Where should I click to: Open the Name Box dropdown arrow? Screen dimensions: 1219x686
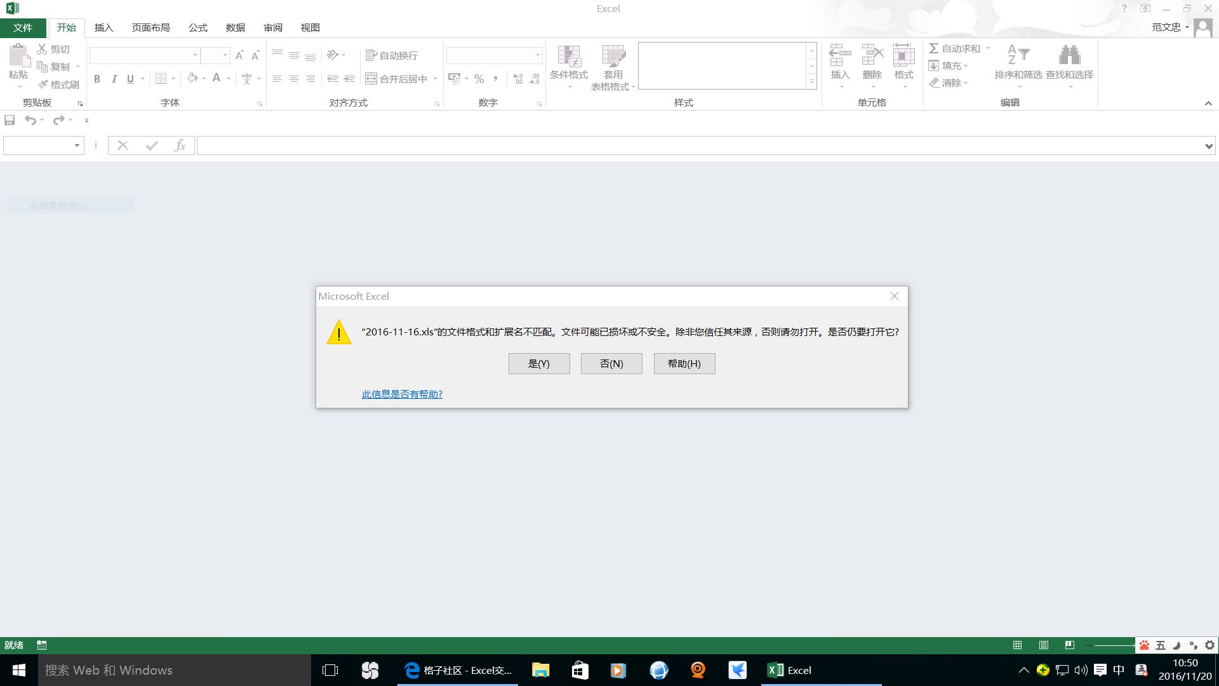tap(77, 145)
